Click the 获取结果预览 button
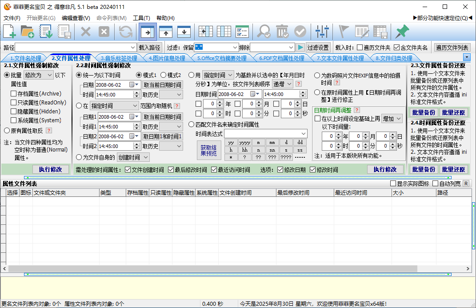The width and height of the screenshot is (476, 308). click(x=208, y=150)
